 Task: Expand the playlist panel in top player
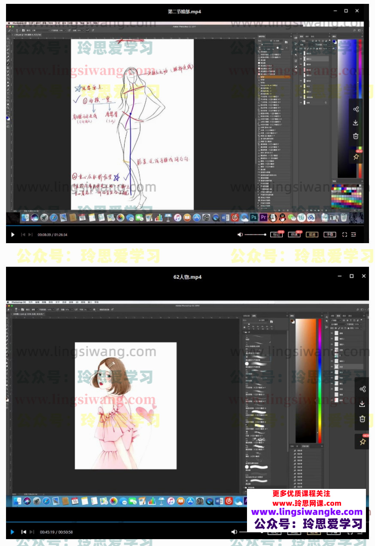[354, 235]
